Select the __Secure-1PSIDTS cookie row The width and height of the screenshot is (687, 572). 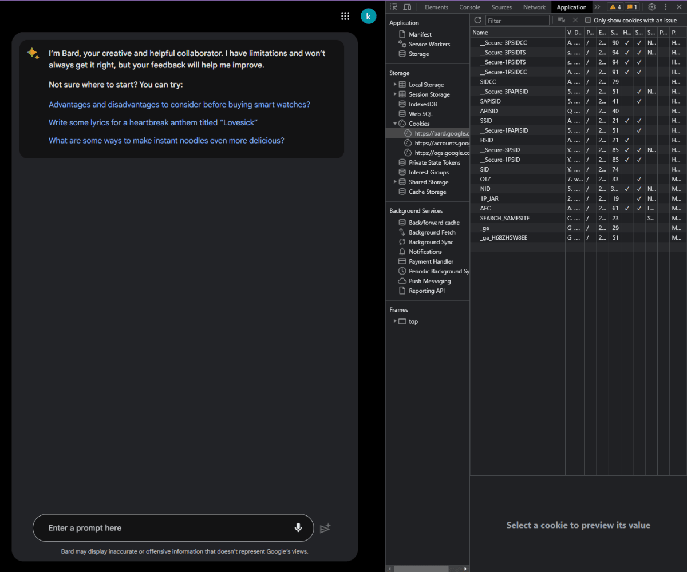(578, 62)
